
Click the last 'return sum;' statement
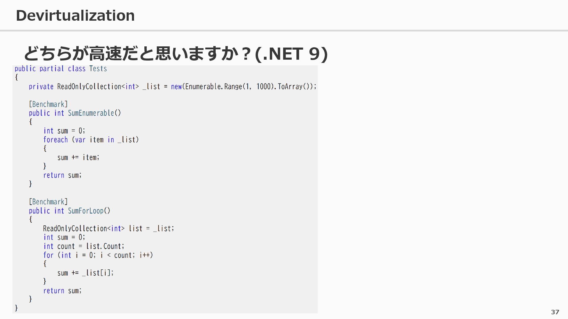click(62, 291)
